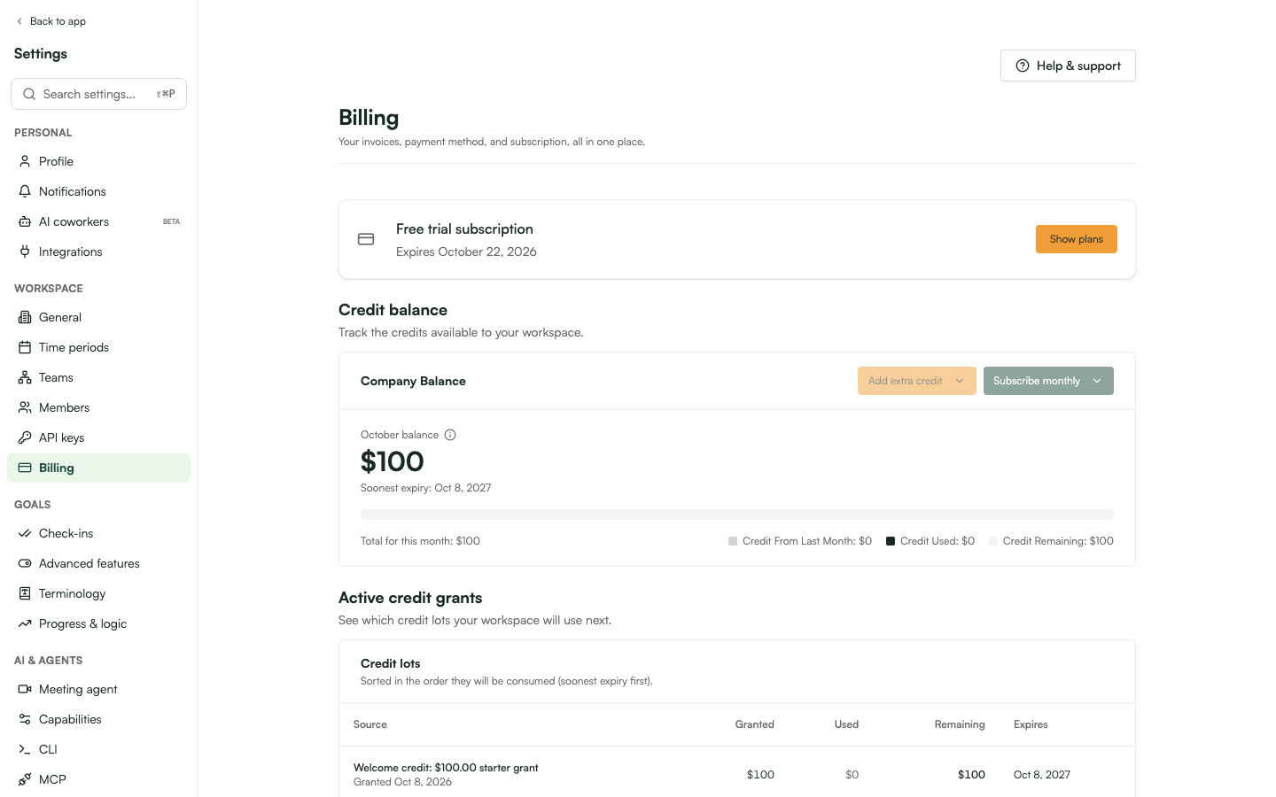Viewport: 1276px width, 797px height.
Task: Open the Teams settings link
Action: tap(98, 377)
